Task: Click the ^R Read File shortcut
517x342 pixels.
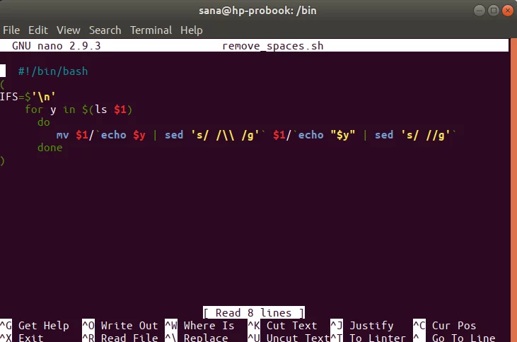Action: pyautogui.click(x=120, y=337)
